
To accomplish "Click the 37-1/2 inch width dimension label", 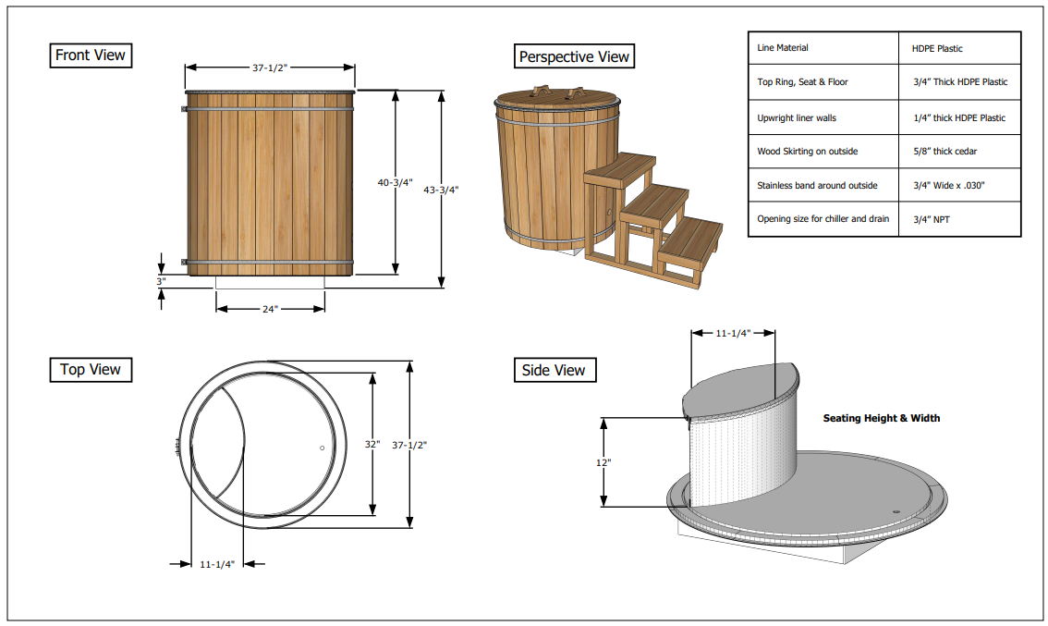I will [269, 67].
